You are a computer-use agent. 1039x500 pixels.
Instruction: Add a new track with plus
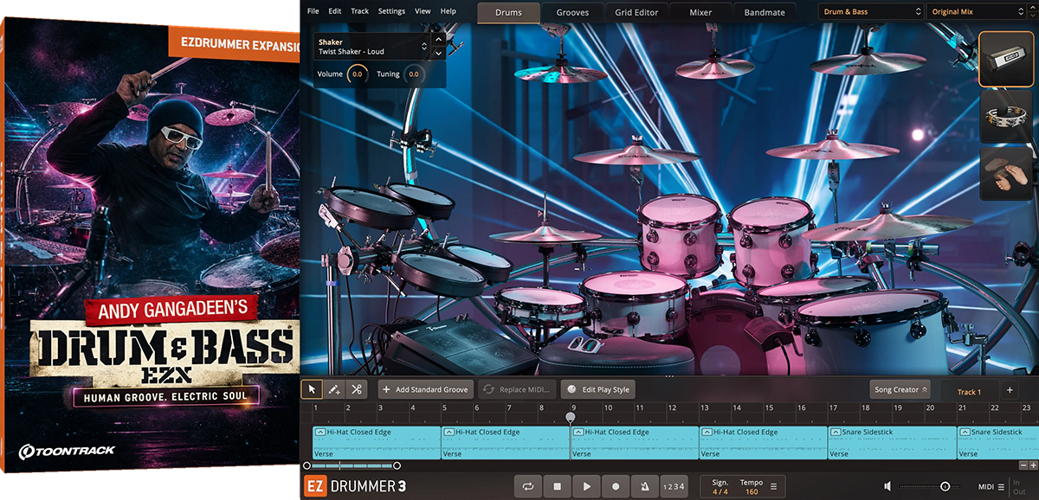(1010, 390)
